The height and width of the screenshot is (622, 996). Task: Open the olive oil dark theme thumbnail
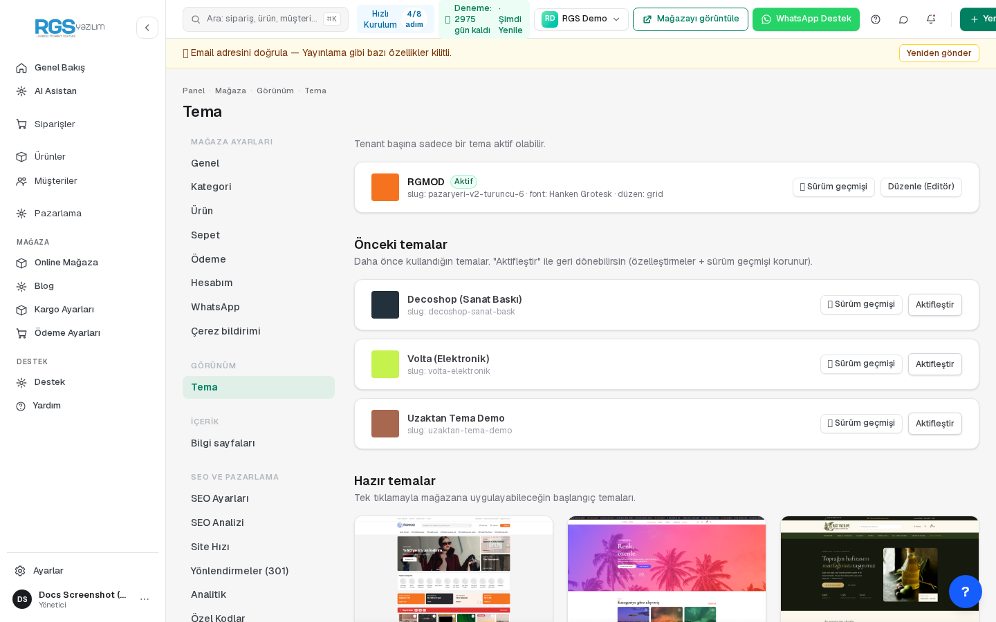(x=880, y=569)
